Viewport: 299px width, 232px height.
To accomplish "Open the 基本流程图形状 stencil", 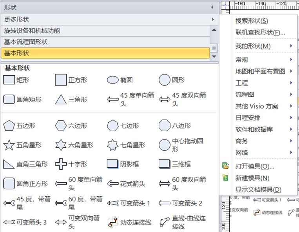I will point(105,42).
